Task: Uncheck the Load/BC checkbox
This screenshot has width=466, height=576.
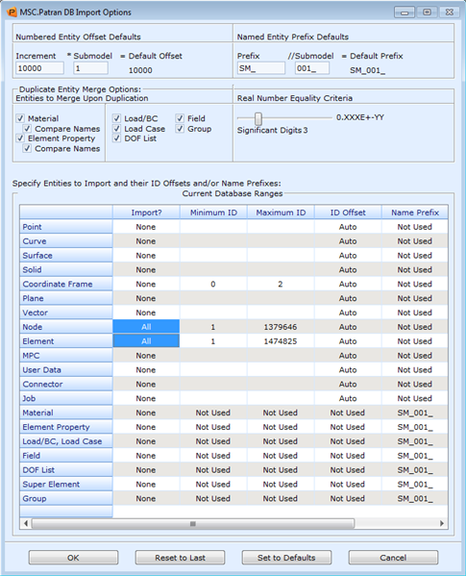Action: coord(116,118)
